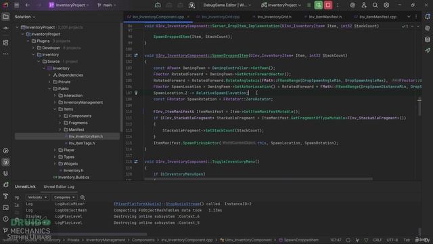Click the FMixerPlatformXAudio2::StopAudioStream link
The image size is (433, 244).
tap(157, 204)
